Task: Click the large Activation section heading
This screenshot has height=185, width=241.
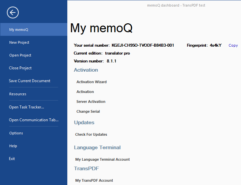Action: (x=86, y=70)
